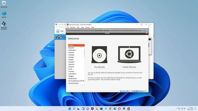This screenshot has width=198, height=111.
Task: Open Microsoft Edge from the taskbar
Action: pos(115,109)
